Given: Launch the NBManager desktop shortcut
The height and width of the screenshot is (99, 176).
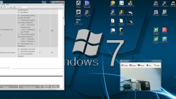Looking at the screenshot, I should point(164,13).
